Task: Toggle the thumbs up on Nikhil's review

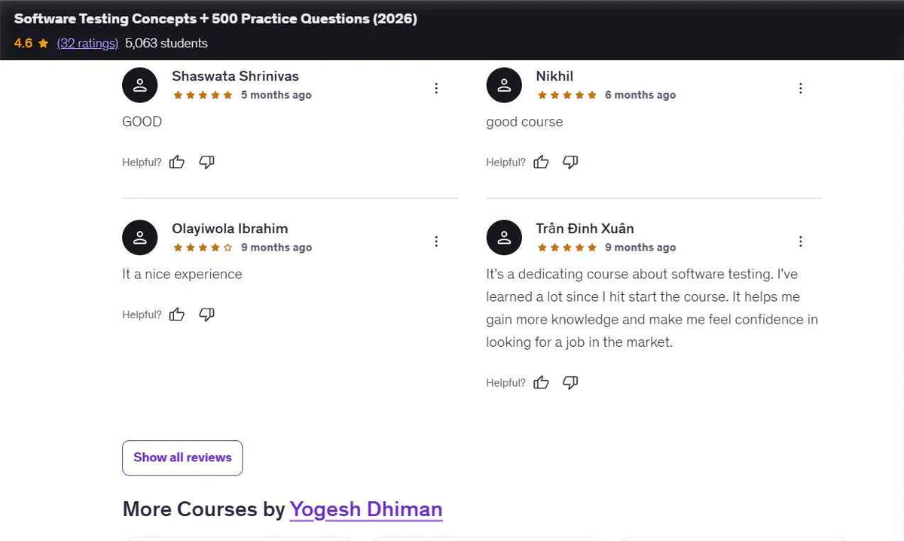Action: tap(541, 162)
